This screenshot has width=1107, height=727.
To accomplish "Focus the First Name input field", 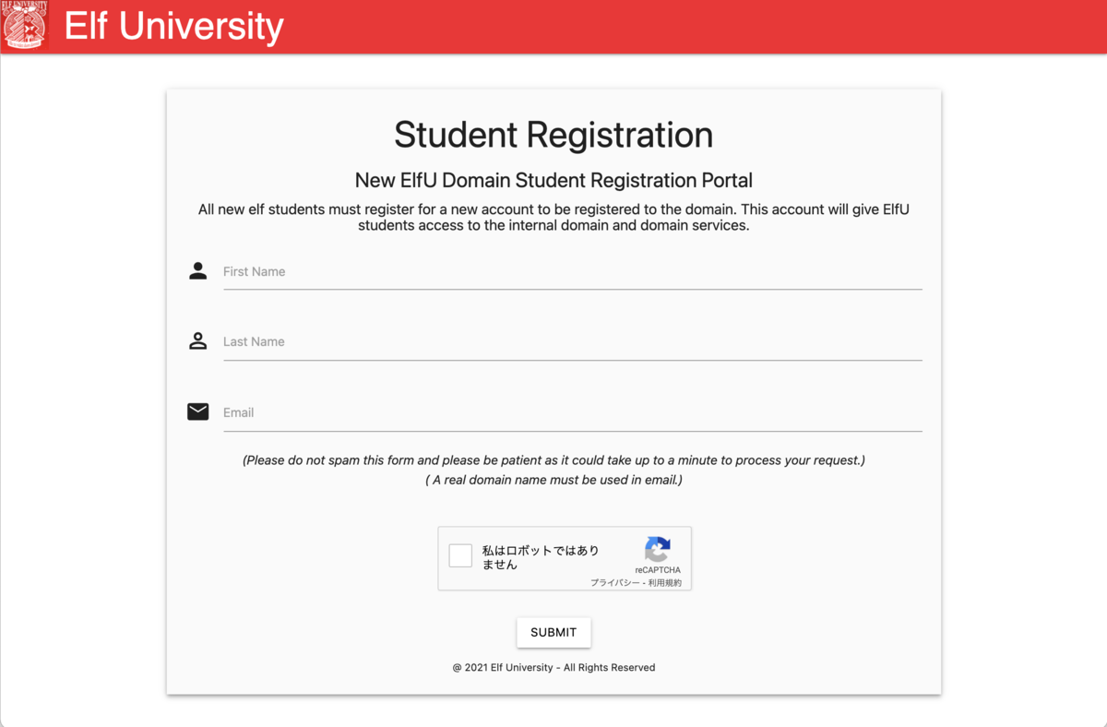I will [573, 272].
